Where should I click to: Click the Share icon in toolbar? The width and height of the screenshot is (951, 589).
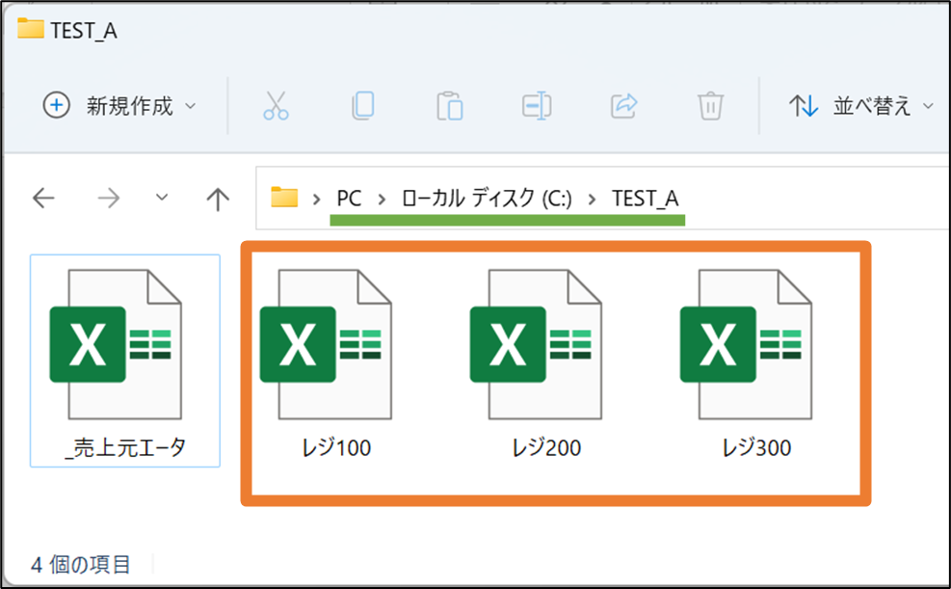point(623,105)
